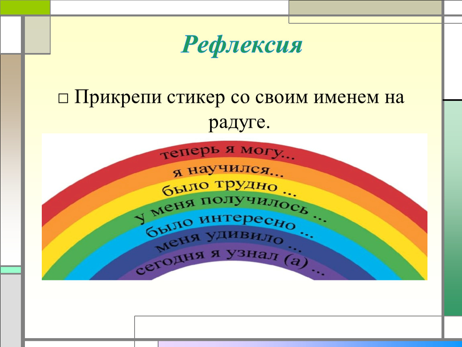
Task: Click 'теперь я могу...' on red band
Action: click(227, 152)
